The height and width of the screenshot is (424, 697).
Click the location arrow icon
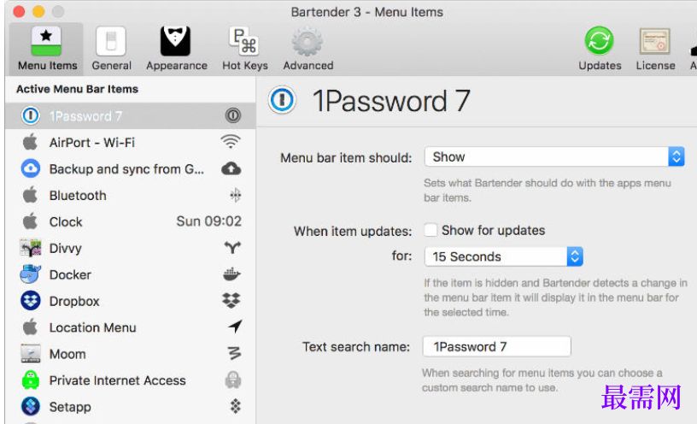click(235, 327)
